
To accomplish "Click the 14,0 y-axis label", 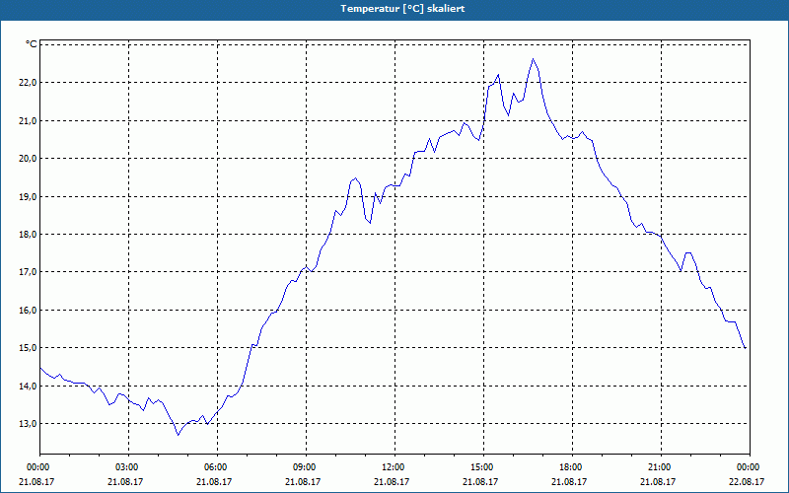I will (29, 387).
